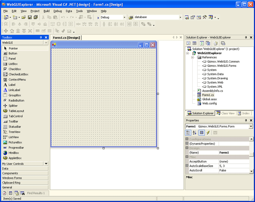
Task: Choose ContextMenu in the Toolbox
Action: click(25, 80)
